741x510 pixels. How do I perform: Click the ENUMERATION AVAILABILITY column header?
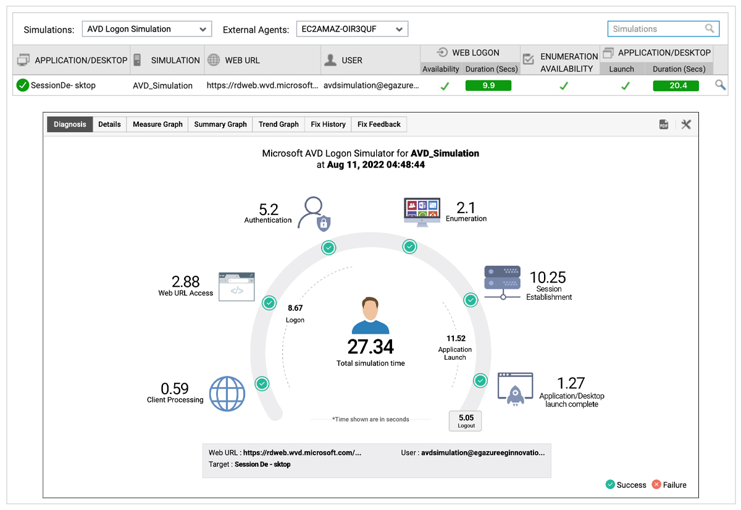tap(560, 60)
